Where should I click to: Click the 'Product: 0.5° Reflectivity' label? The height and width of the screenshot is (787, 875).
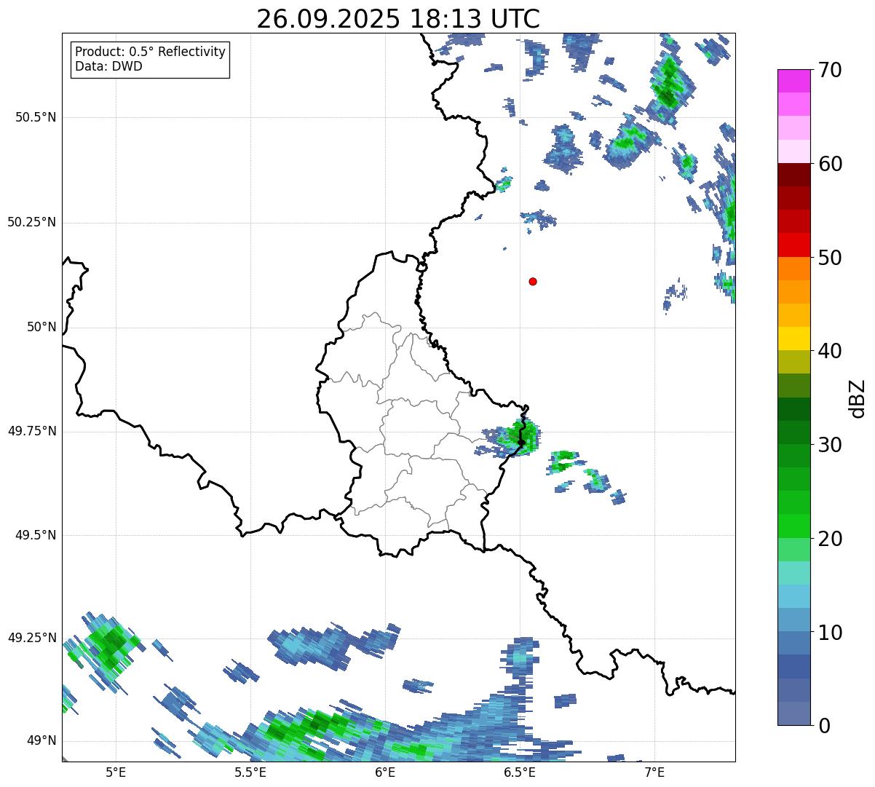tap(150, 52)
